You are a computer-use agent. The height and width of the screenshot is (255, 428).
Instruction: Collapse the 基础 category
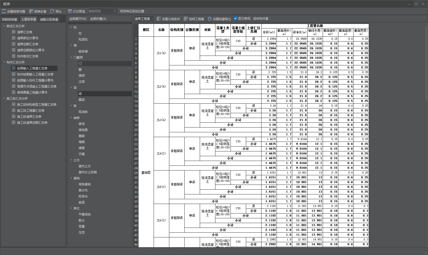pyautogui.click(x=71, y=178)
